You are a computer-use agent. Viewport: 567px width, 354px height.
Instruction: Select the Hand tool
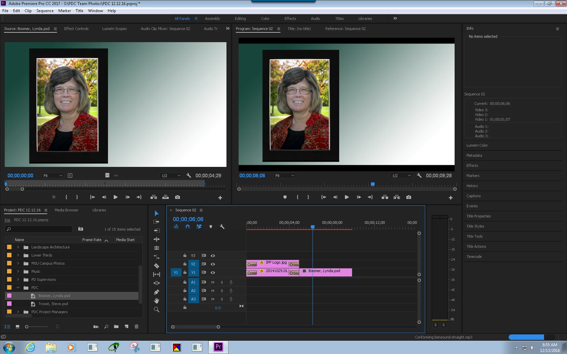pyautogui.click(x=157, y=301)
